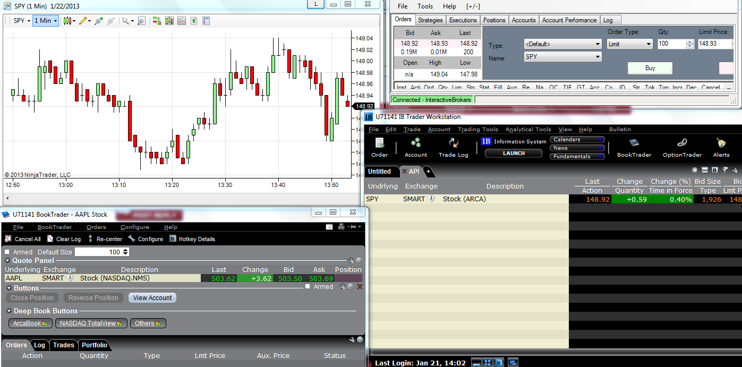Click the ArcaBook button
742x367 pixels.
tap(30, 323)
